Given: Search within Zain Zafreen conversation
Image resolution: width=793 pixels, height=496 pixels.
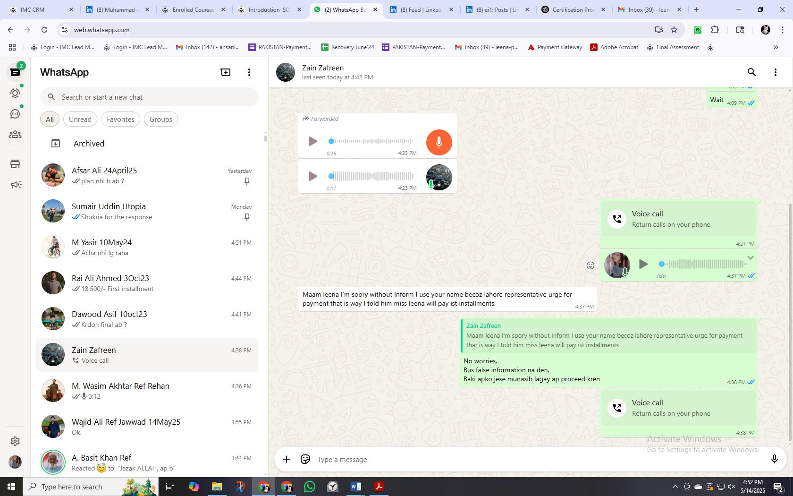Looking at the screenshot, I should pyautogui.click(x=751, y=72).
